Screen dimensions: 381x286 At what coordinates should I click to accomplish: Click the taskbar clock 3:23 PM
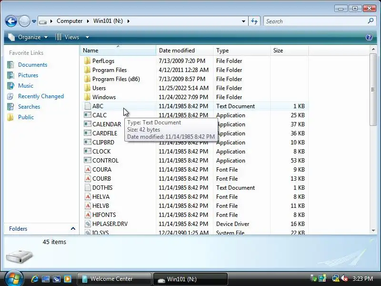(362, 279)
